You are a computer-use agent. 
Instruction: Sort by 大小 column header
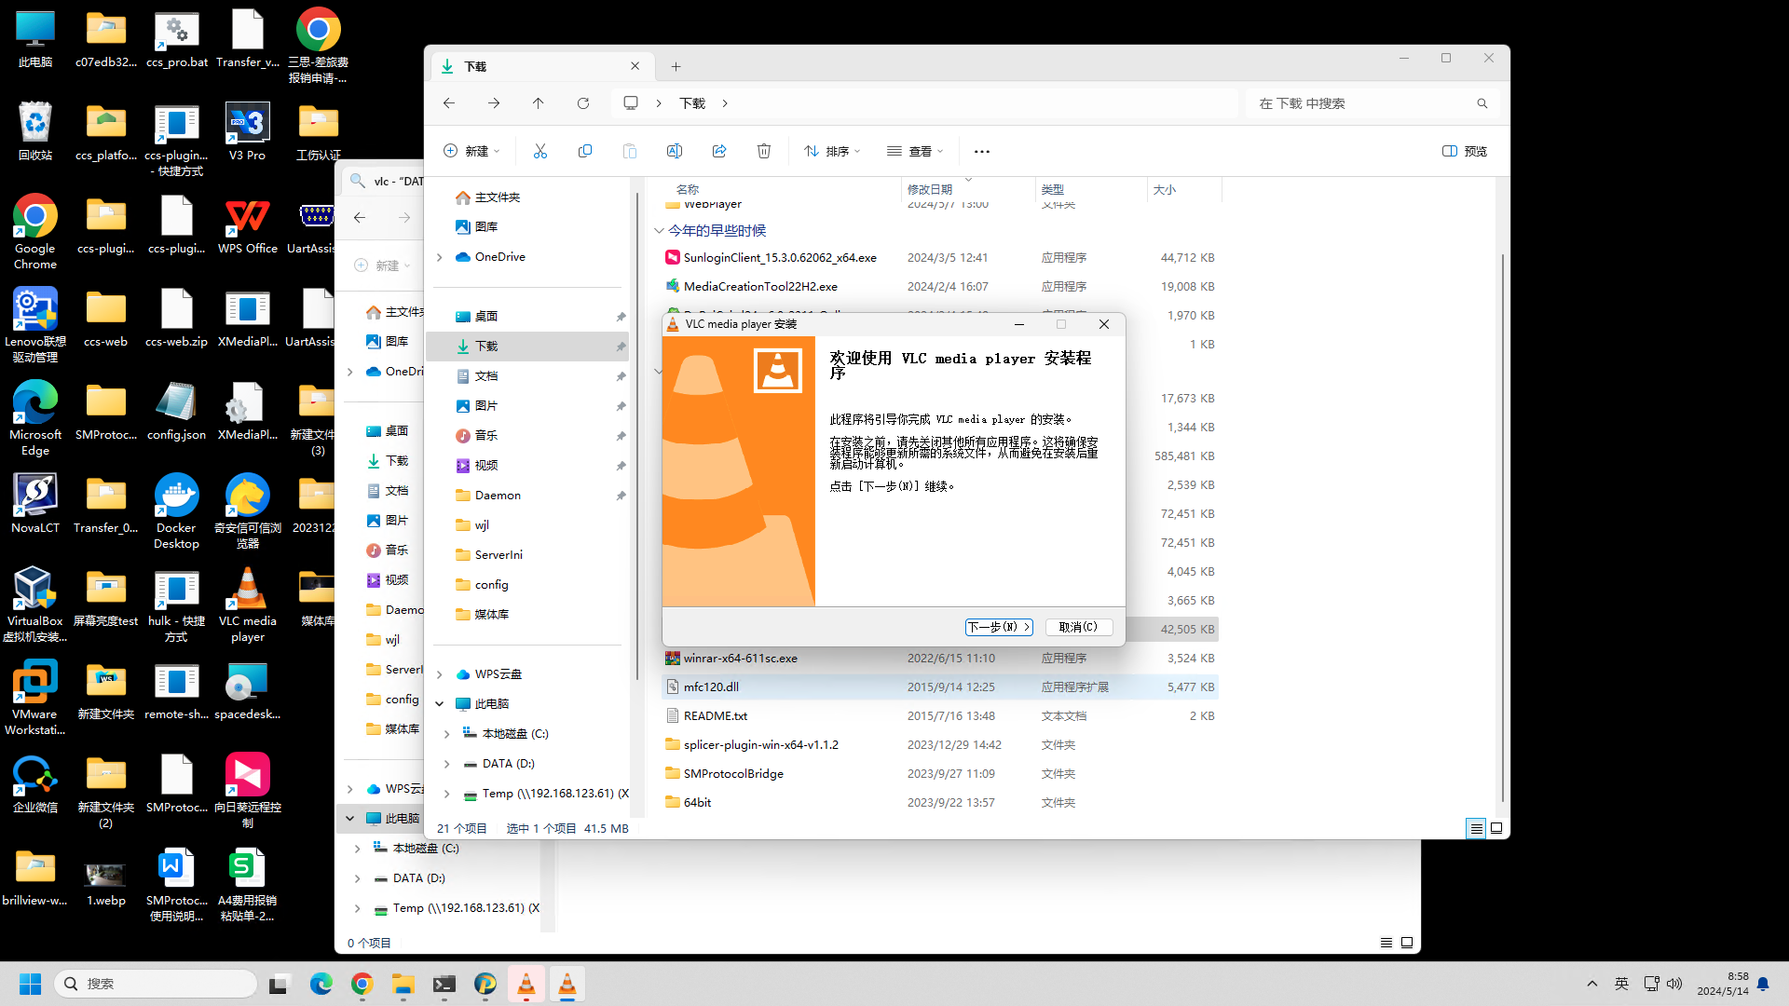pyautogui.click(x=1182, y=189)
